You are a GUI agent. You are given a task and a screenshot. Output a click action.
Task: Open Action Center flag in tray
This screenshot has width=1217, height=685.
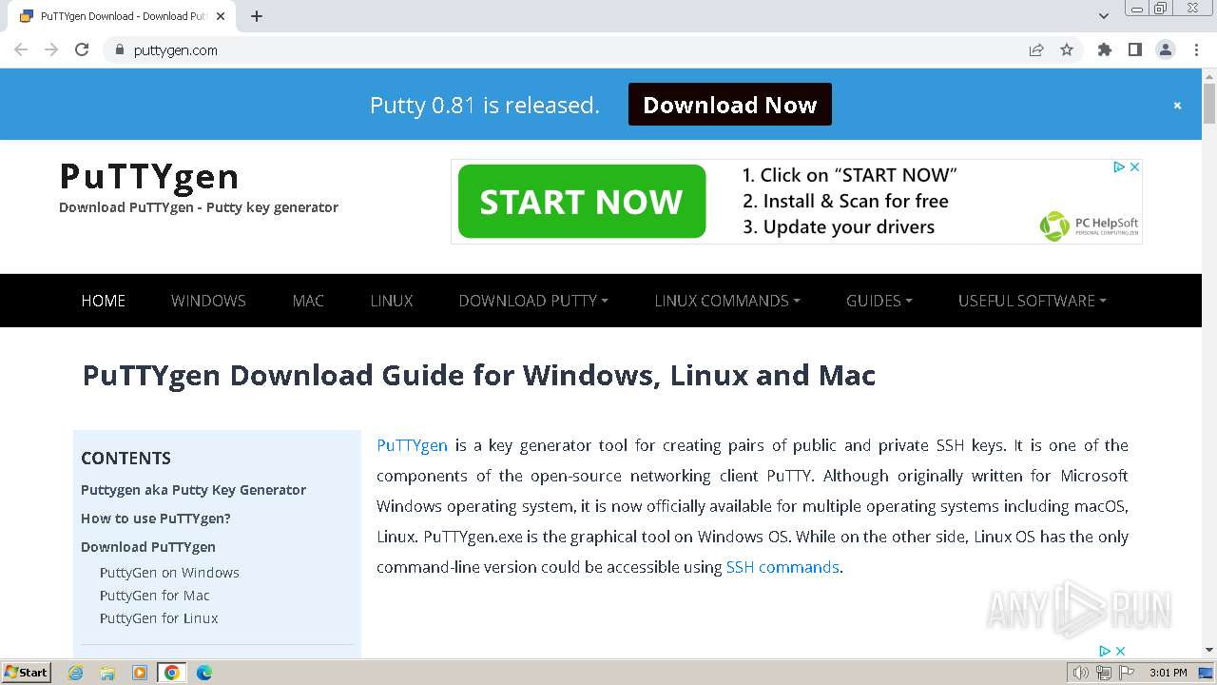(1127, 673)
